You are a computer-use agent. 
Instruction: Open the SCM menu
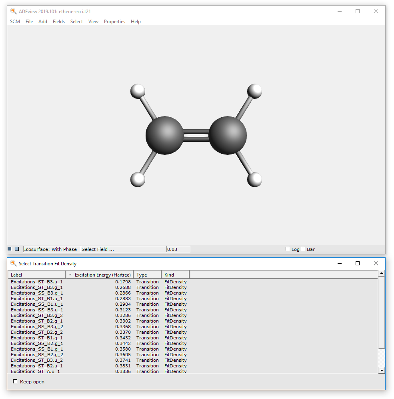(15, 22)
